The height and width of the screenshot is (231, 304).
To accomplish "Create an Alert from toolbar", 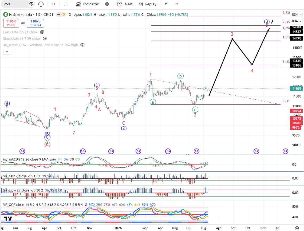I will (125, 4).
